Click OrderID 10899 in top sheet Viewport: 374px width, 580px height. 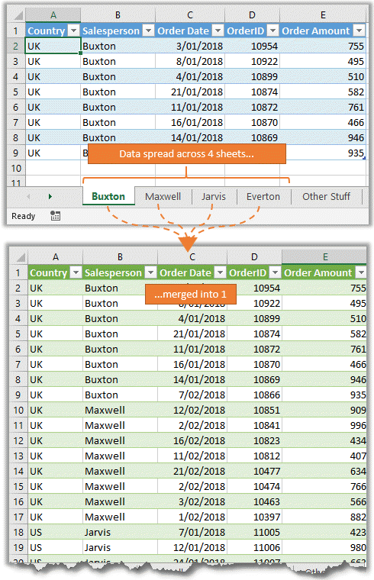pos(252,76)
